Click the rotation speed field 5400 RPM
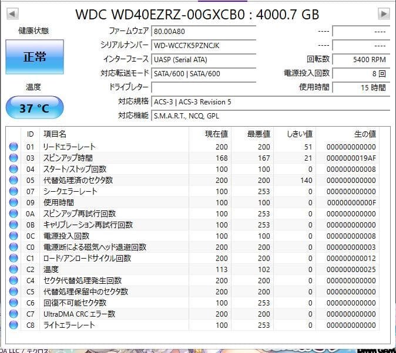Image resolution: width=396 pixels, height=353 pixels. (361, 59)
